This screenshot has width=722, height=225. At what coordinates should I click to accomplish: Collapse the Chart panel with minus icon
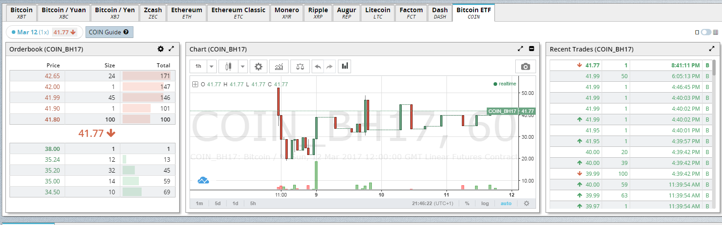coord(532,49)
